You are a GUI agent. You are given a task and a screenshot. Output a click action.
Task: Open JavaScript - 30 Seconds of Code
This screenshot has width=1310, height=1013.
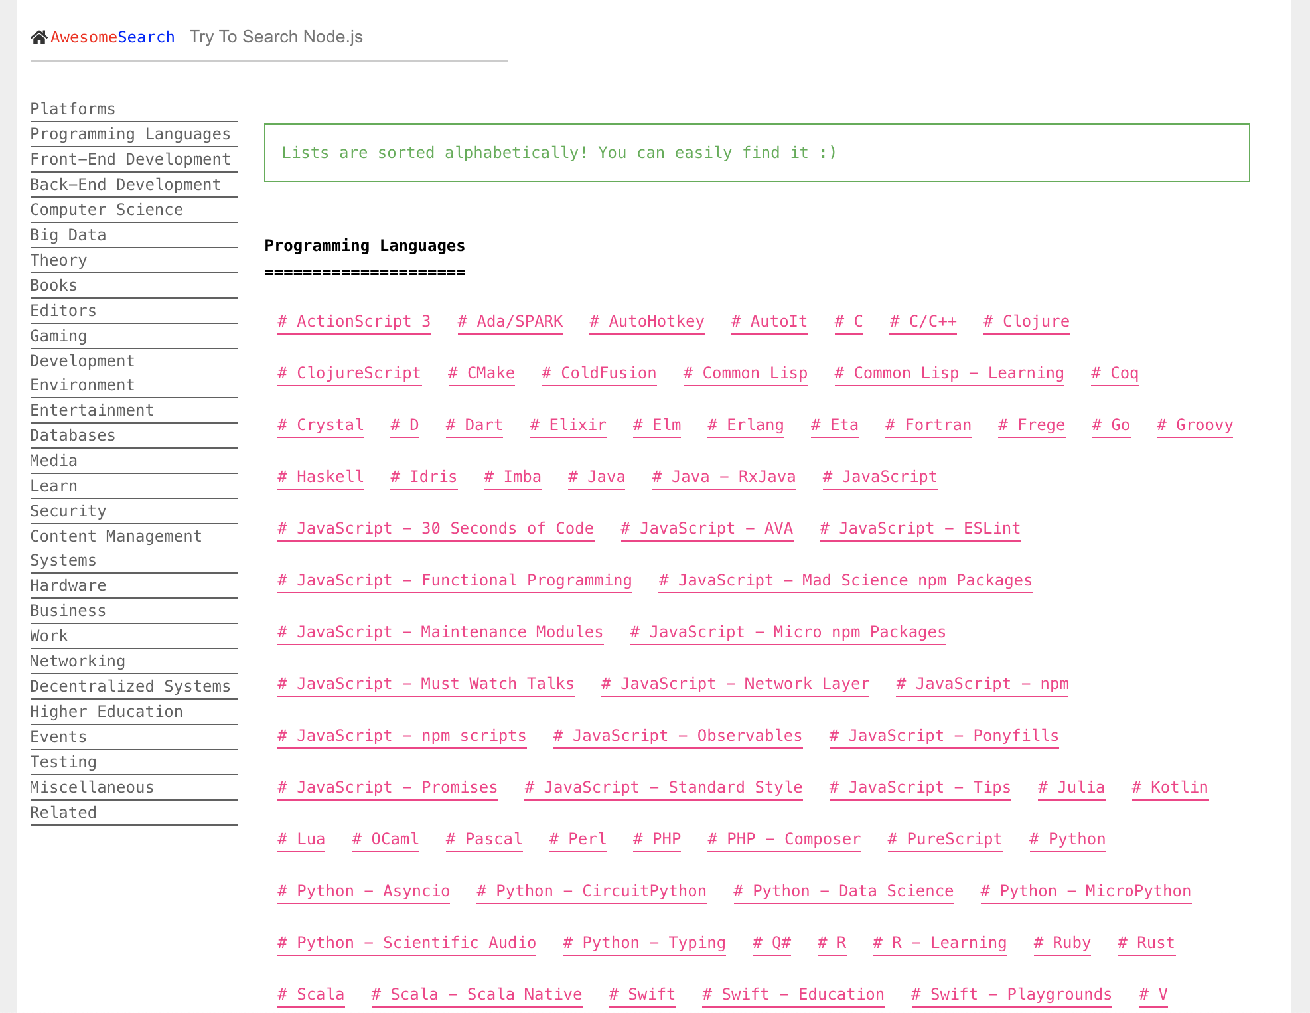point(436,528)
